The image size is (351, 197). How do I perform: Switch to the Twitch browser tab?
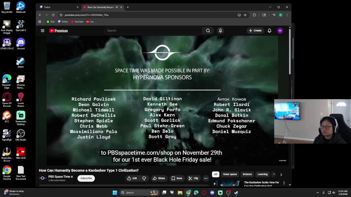click(x=58, y=7)
